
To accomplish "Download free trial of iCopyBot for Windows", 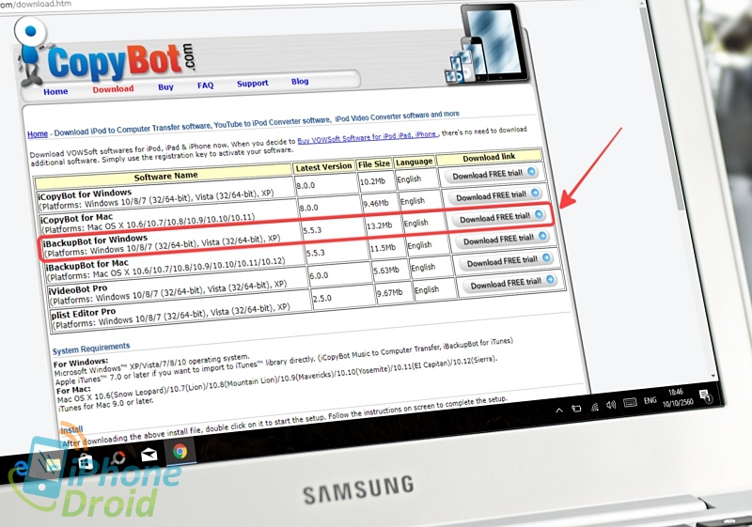I will [x=493, y=176].
